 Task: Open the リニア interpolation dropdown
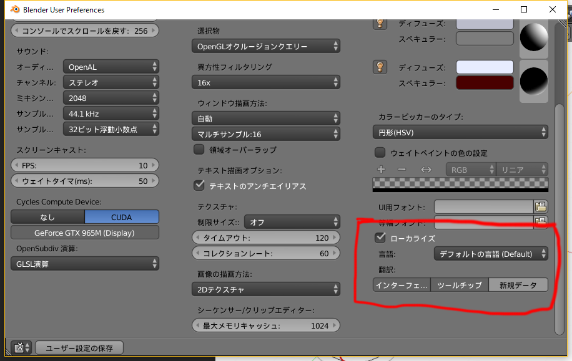click(x=522, y=170)
